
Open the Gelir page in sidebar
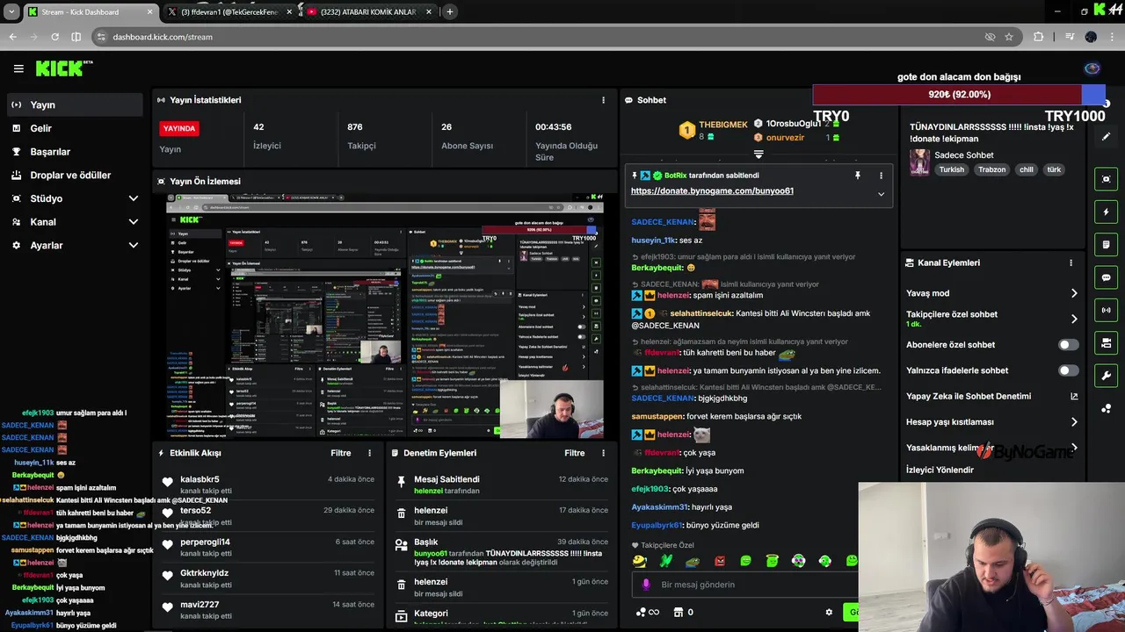point(74,128)
